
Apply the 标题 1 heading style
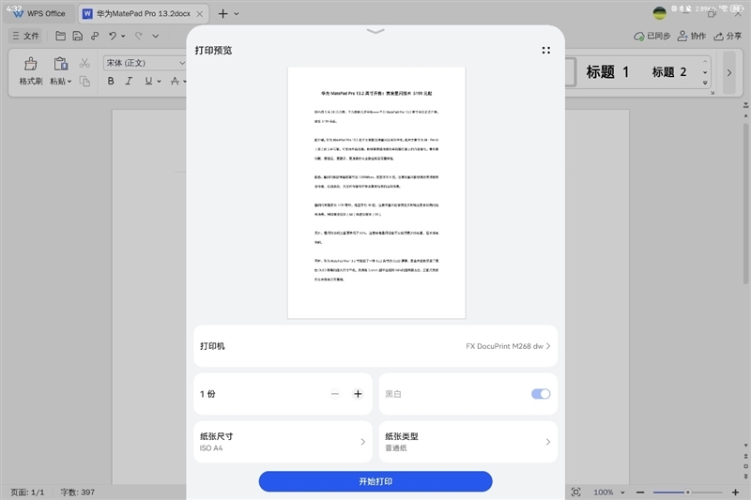tap(606, 72)
